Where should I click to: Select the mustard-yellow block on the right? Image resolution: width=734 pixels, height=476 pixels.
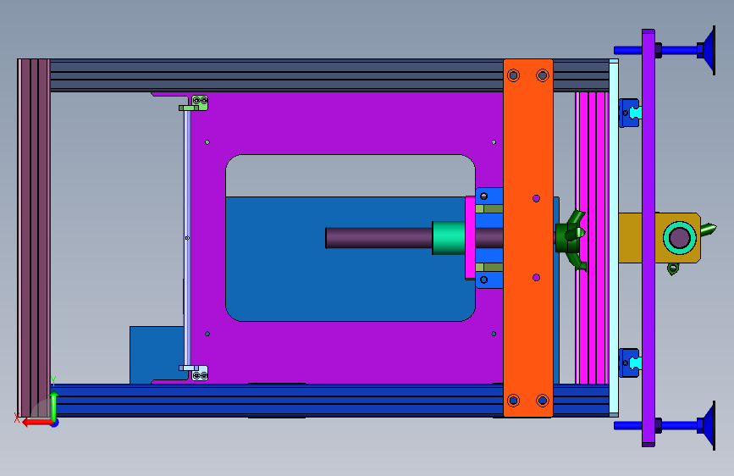pyautogui.click(x=630, y=238)
